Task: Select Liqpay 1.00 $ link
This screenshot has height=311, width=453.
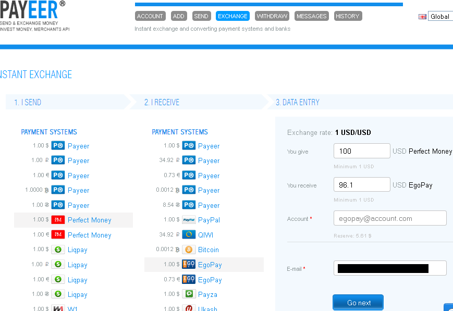Action: (78, 250)
